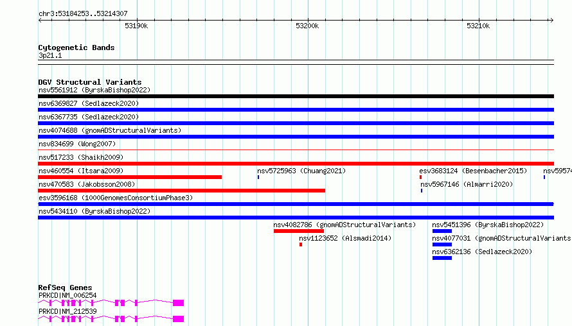This screenshot has height=326, width=572.
Task: Click the right scroll arrow on ruler
Action: [551, 20]
